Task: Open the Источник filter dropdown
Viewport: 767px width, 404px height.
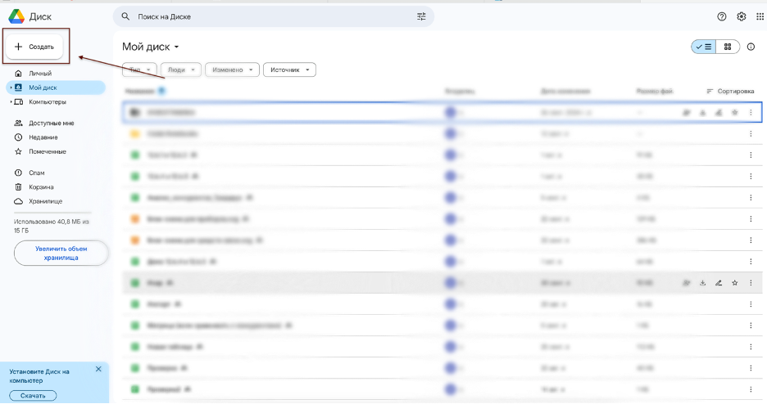Action: pyautogui.click(x=289, y=70)
